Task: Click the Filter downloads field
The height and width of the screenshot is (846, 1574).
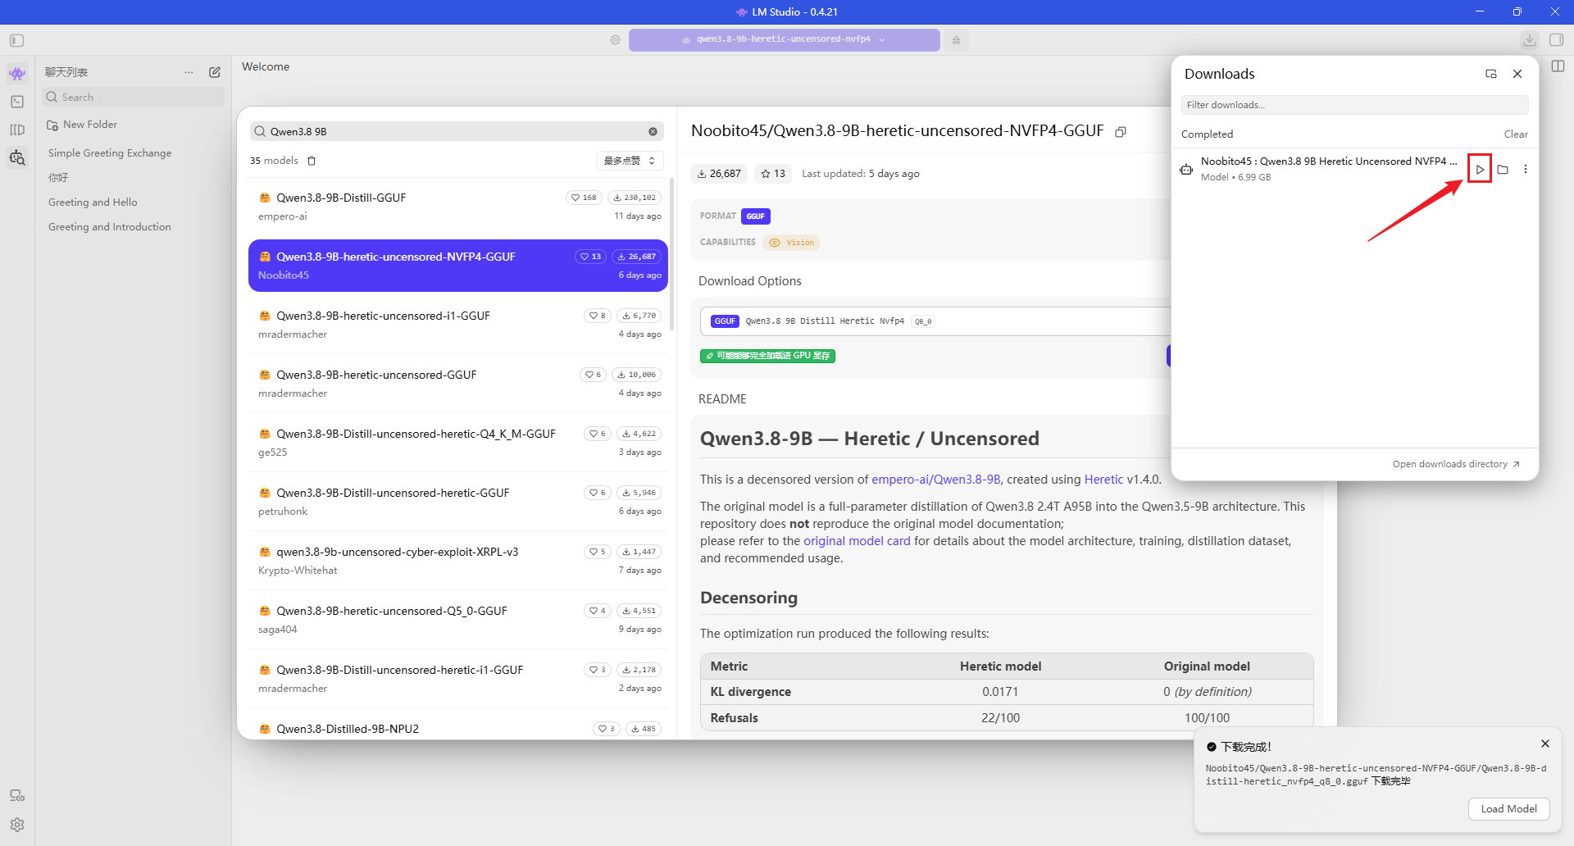Action: tap(1354, 105)
